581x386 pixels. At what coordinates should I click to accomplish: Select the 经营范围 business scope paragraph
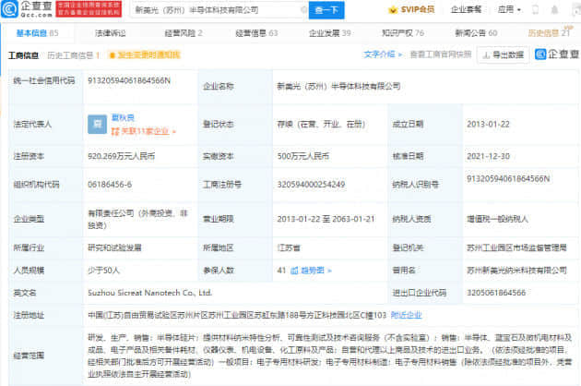point(330,356)
